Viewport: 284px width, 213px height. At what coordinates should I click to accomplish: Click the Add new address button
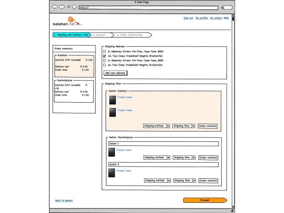click(115, 73)
